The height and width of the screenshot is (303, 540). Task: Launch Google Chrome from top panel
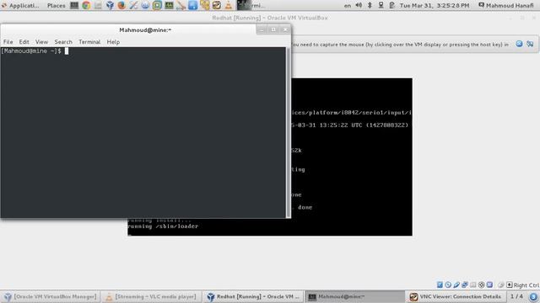click(x=86, y=5)
